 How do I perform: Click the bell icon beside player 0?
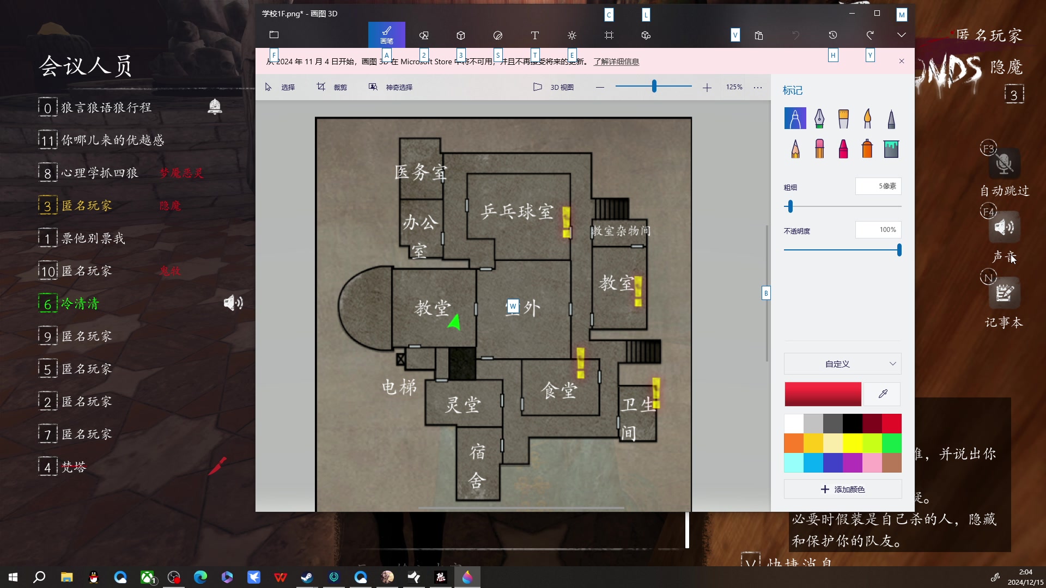point(215,106)
